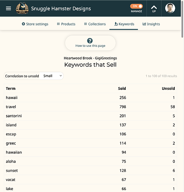Open the user profile avatar
Image resolution: width=184 pixels, height=192 pixels.
170,8
